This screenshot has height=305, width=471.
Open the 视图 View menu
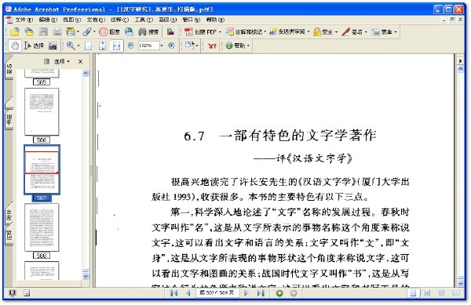point(71,20)
